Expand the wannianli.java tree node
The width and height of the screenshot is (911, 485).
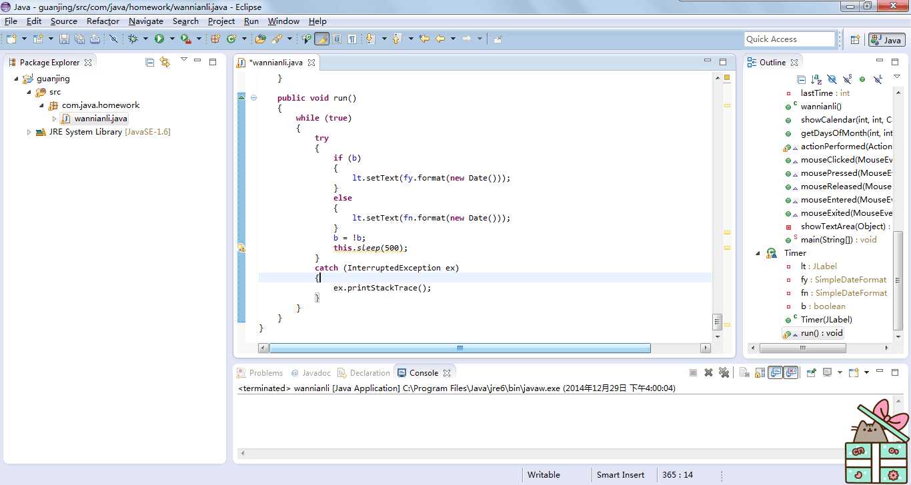pos(55,119)
